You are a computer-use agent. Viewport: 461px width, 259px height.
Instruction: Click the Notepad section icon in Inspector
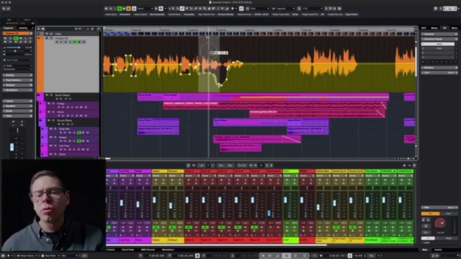tap(31, 85)
